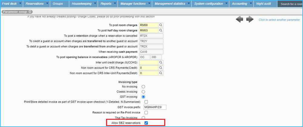Go to next parameter with right arrow
Viewport: 303px width, 127px height.
click(250, 20)
